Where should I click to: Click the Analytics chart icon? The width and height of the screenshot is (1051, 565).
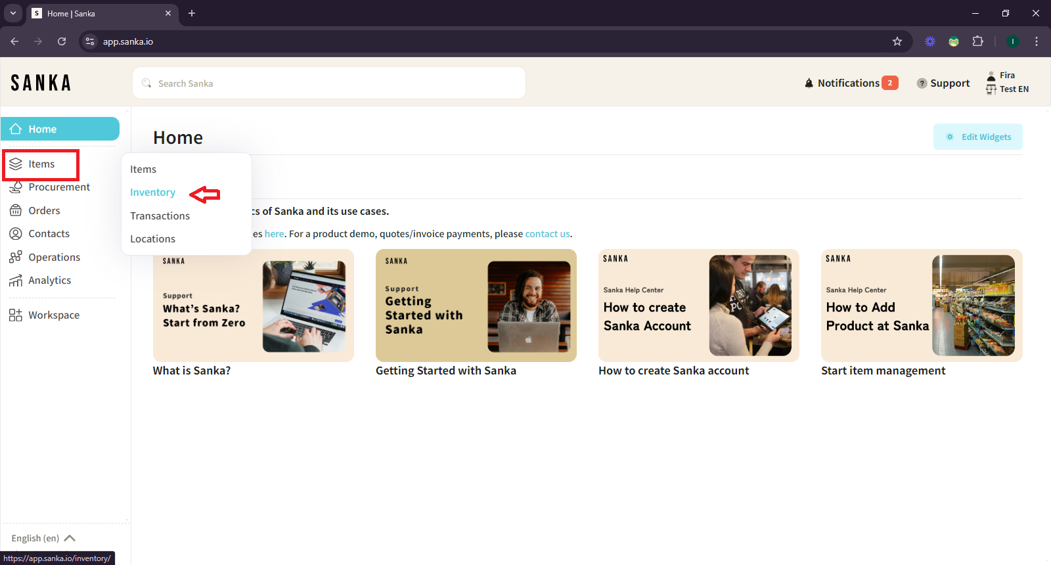pyautogui.click(x=16, y=281)
